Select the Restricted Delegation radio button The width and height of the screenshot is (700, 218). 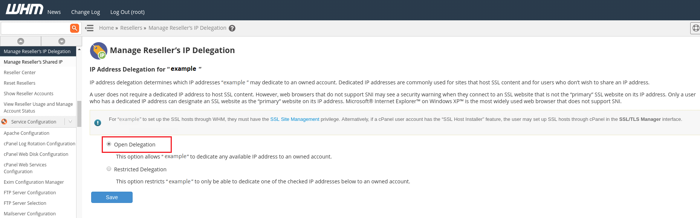tap(109, 169)
